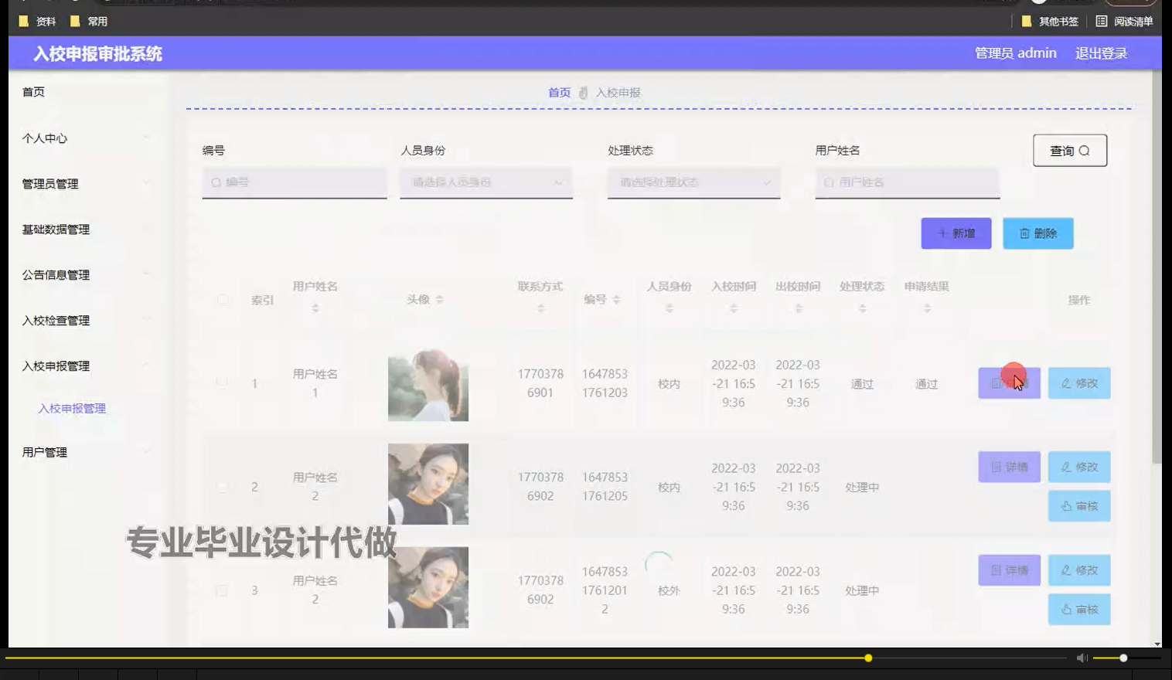Open 首页 from the sidebar menu

(x=34, y=91)
